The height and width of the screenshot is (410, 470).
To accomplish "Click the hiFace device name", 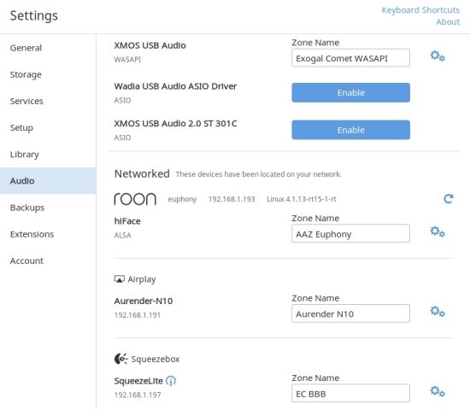I will pos(127,221).
